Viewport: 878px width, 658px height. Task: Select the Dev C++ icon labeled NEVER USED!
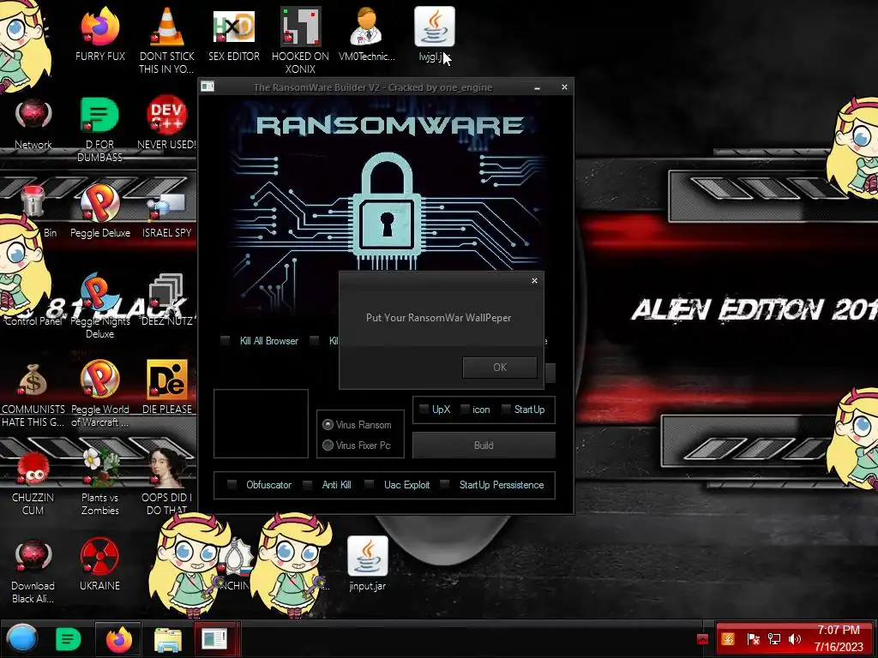coord(167,123)
